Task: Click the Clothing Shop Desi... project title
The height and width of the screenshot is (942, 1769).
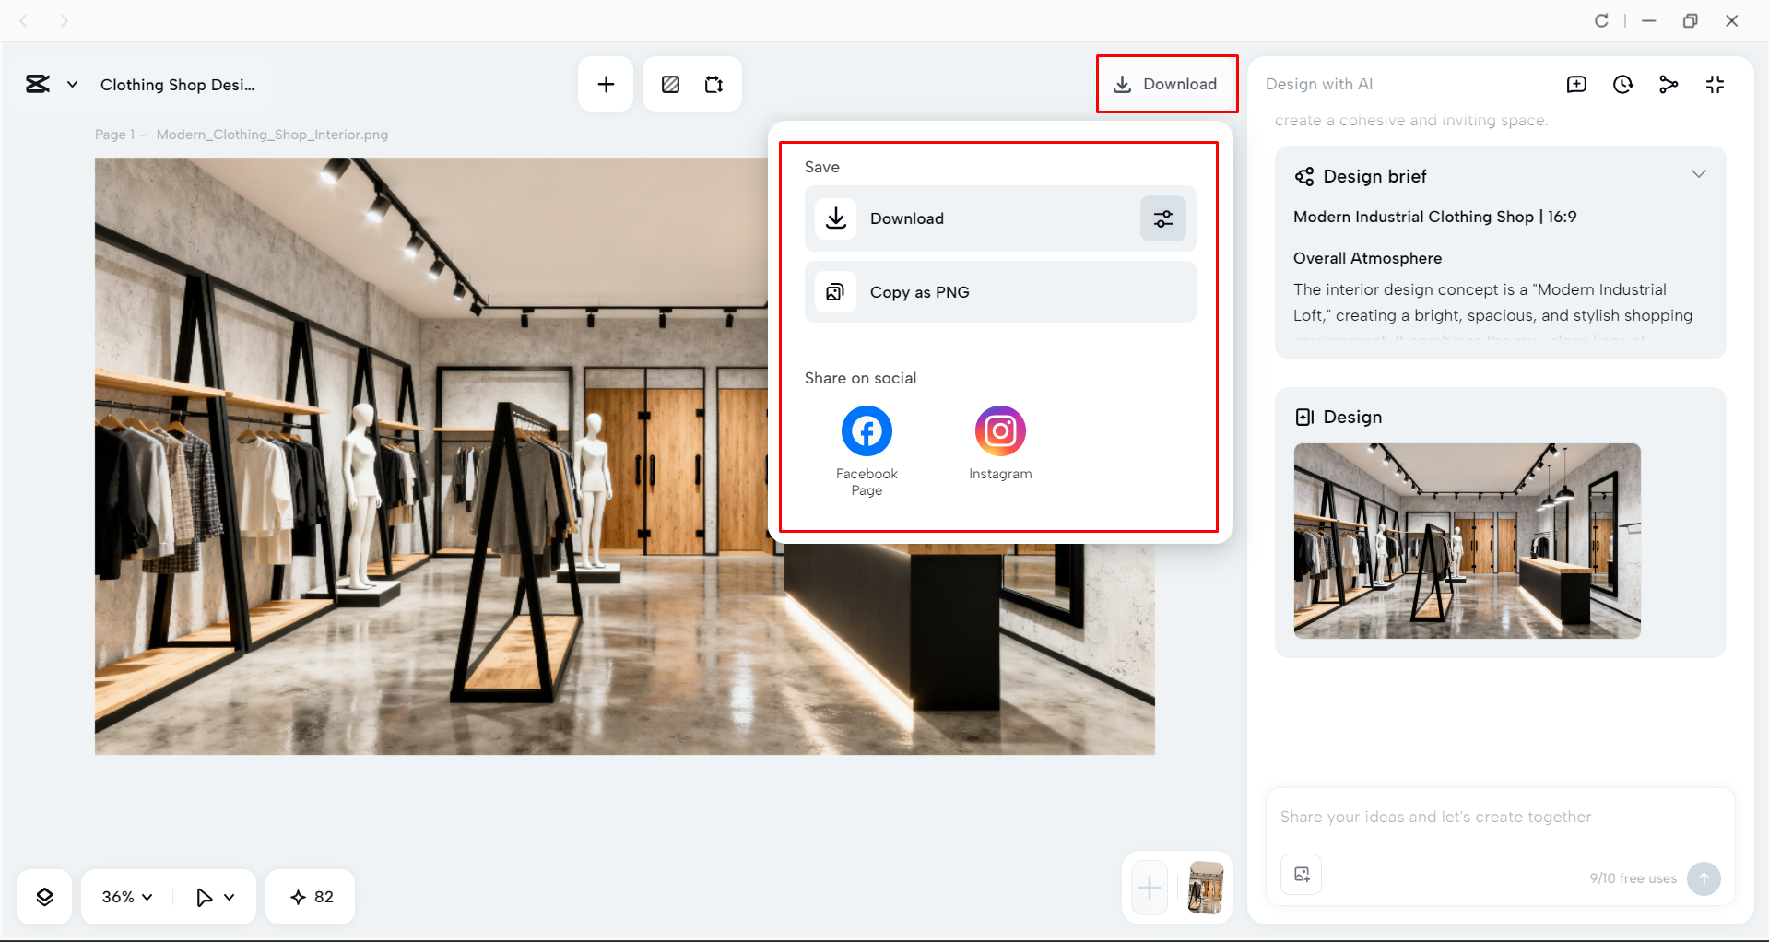Action: pyautogui.click(x=178, y=85)
